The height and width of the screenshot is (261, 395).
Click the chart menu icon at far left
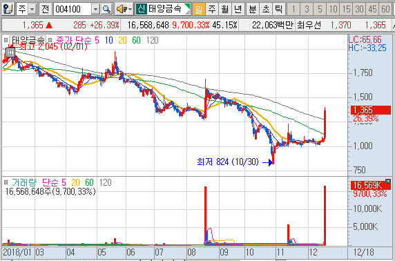(x=8, y=10)
